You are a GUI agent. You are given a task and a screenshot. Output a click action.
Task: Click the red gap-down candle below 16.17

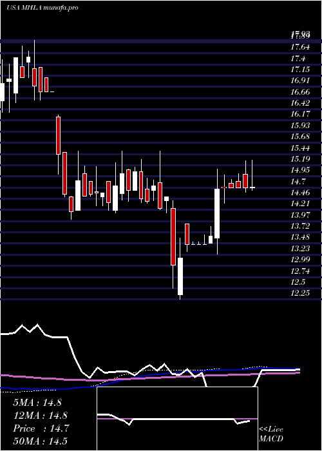(x=59, y=135)
